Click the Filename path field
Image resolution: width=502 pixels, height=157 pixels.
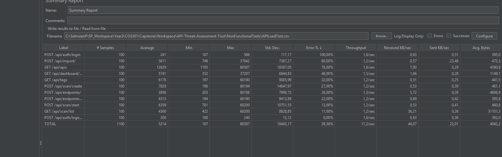pos(216,36)
